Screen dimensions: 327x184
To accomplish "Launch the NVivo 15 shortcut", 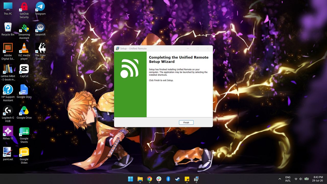I will click(8, 133).
